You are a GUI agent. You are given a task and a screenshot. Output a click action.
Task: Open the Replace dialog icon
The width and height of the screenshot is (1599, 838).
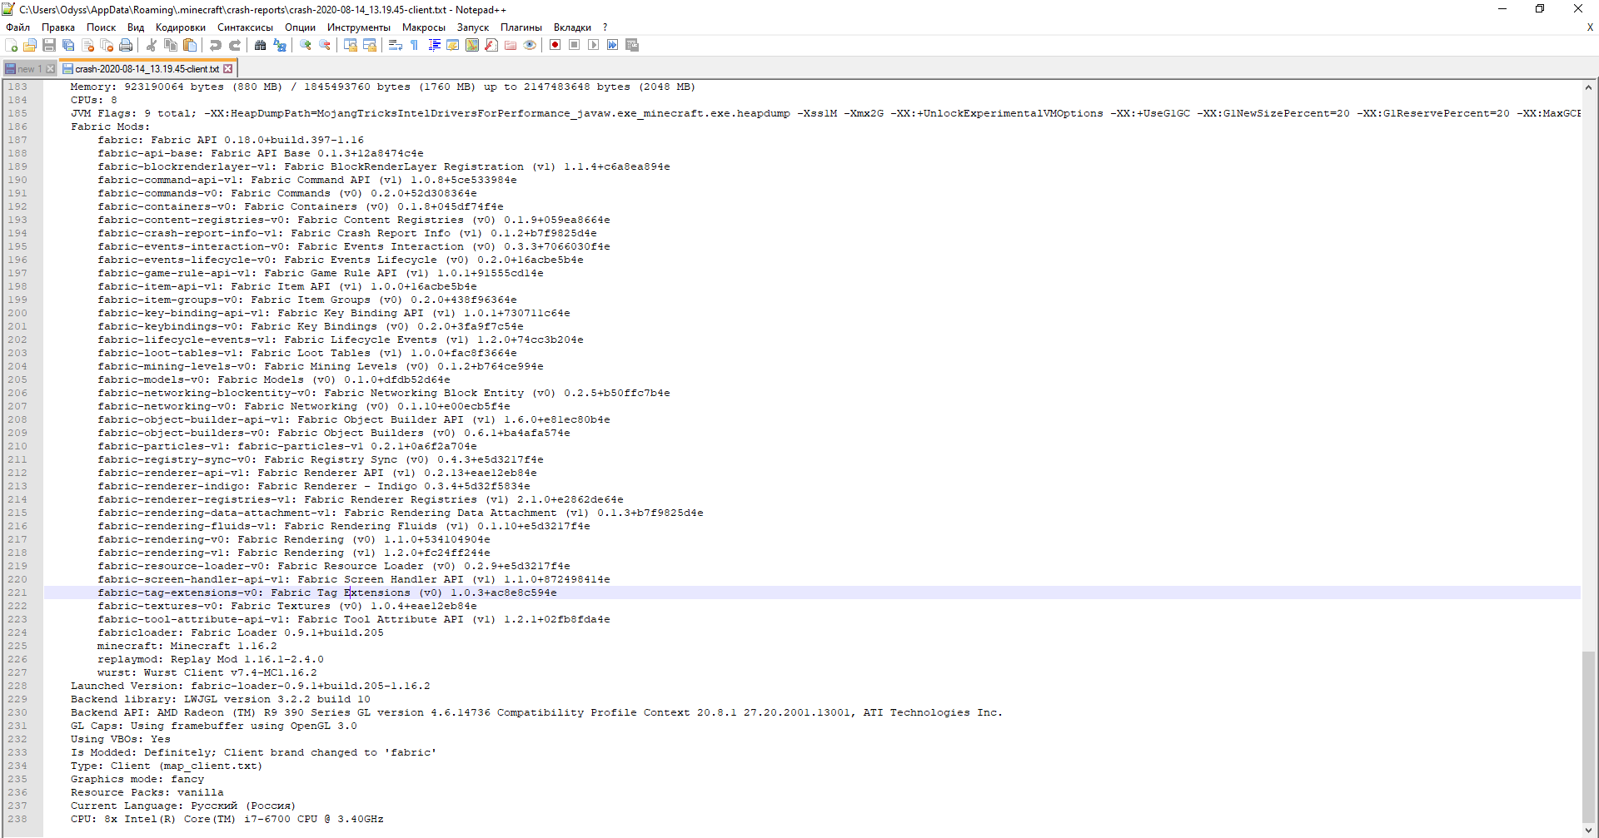click(280, 45)
